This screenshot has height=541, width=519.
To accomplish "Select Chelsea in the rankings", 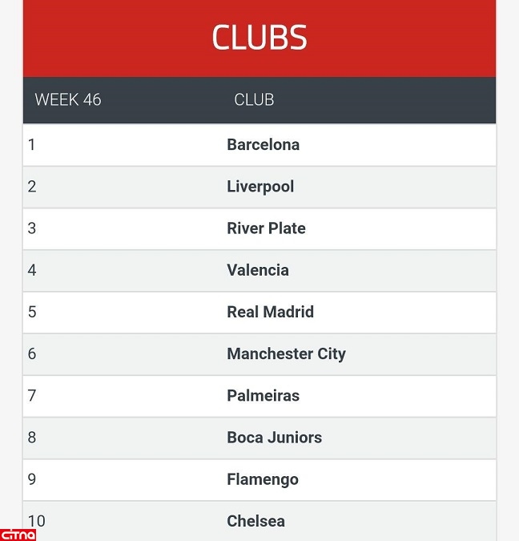I will click(255, 521).
